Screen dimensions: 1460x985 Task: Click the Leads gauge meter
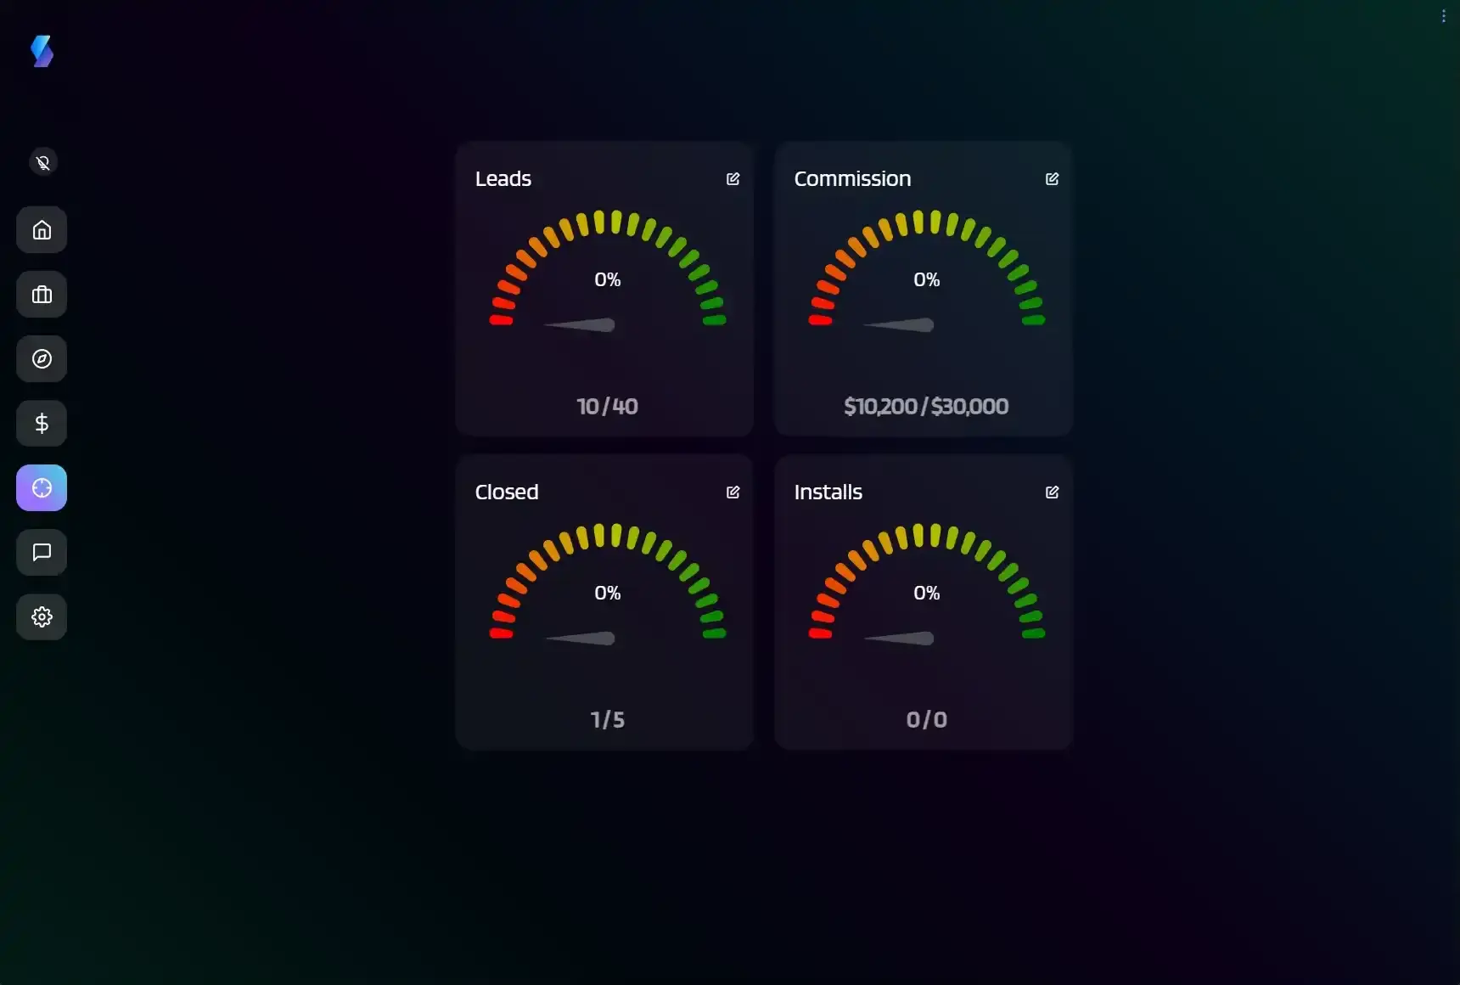coord(608,272)
